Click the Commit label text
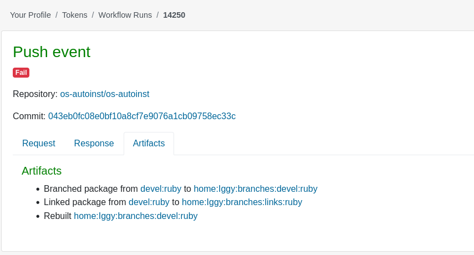The height and width of the screenshot is (255, 474). [x=29, y=116]
